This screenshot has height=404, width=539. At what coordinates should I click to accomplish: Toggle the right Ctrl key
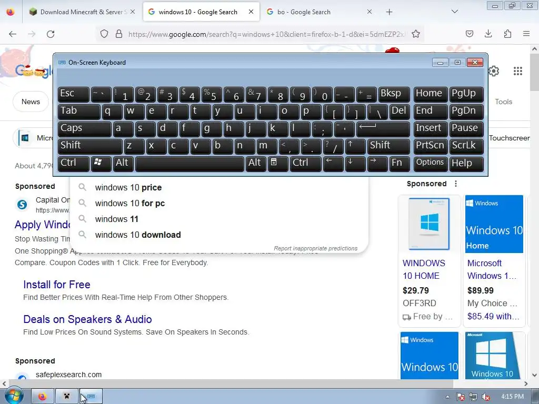[x=306, y=163]
